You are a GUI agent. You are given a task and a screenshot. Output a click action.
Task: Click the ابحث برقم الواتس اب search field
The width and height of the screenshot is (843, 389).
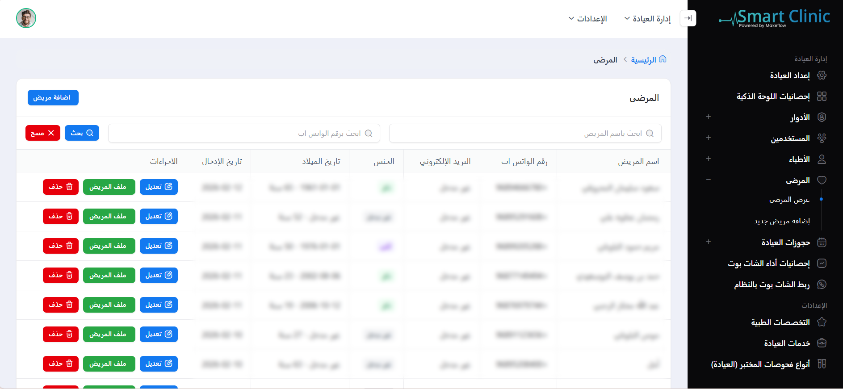click(x=244, y=134)
